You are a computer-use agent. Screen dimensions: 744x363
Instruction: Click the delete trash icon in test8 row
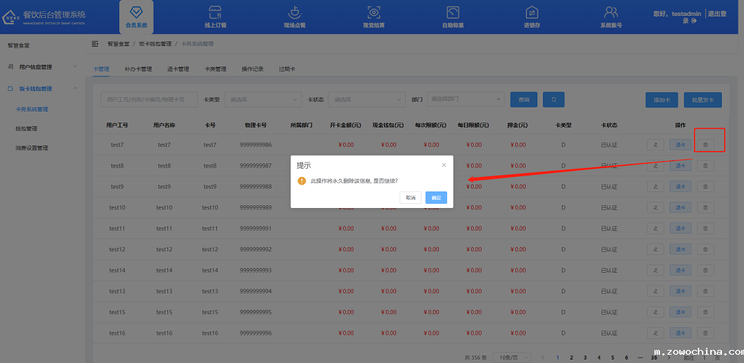tap(705, 165)
